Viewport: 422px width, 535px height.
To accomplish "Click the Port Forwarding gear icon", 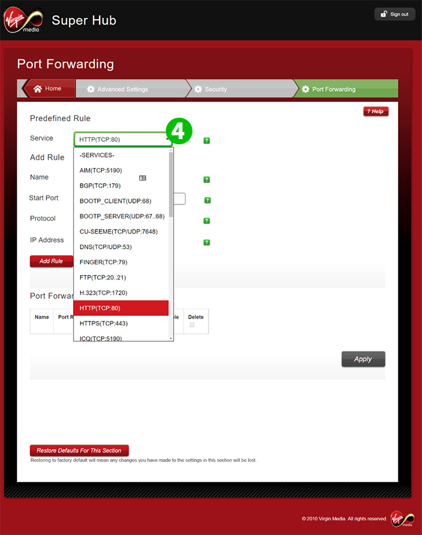I will click(305, 89).
